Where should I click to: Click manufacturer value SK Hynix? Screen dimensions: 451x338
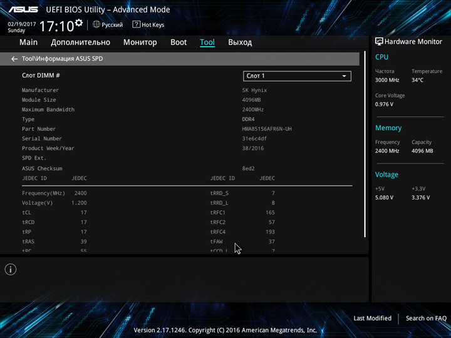tap(254, 90)
